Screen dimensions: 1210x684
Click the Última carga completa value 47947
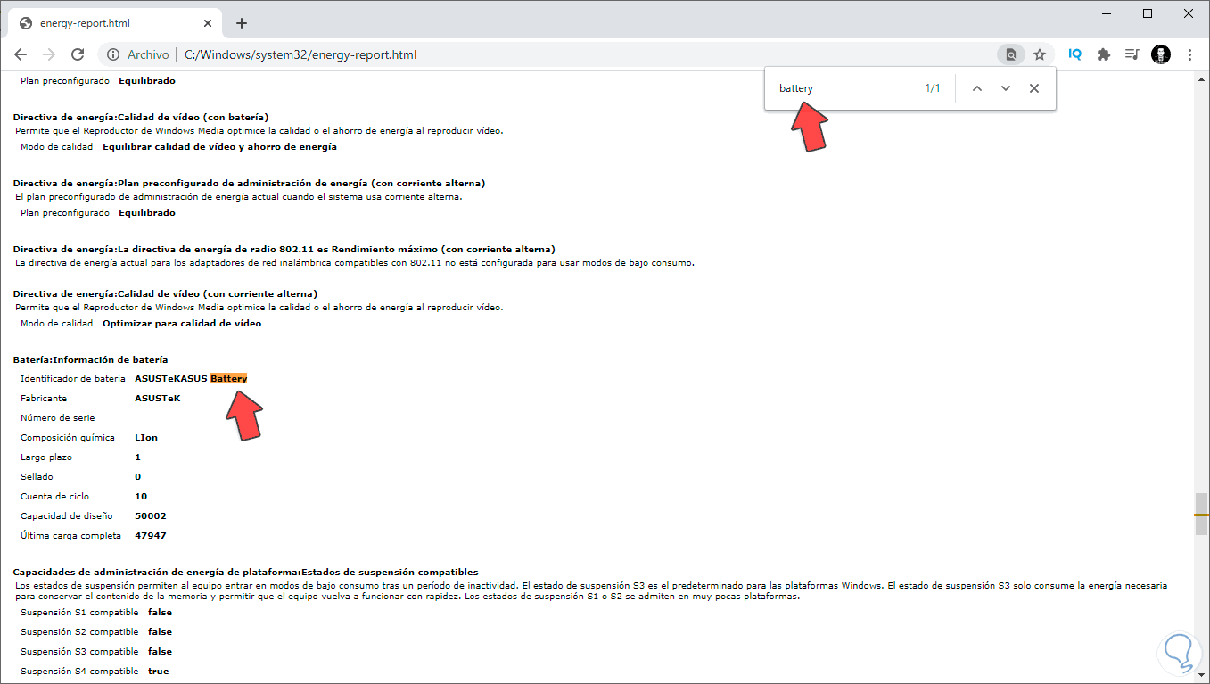(x=151, y=536)
